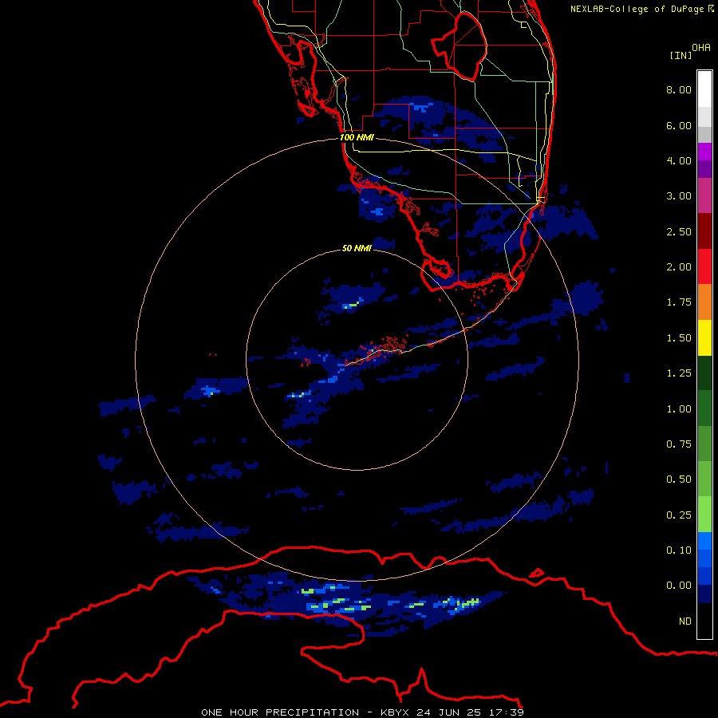
Task: Click the 100 NMI range ring label
Action: (x=357, y=137)
